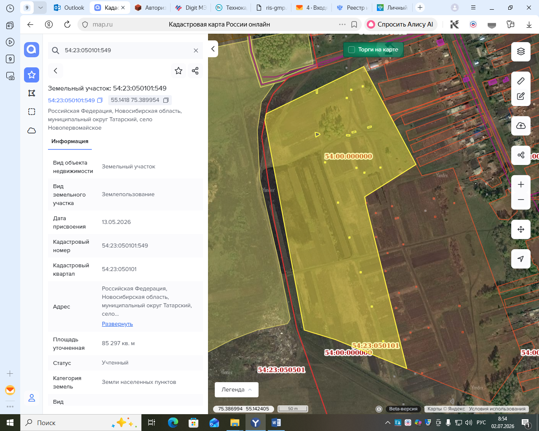The image size is (539, 431).
Task: Click coordinates readout 75.386994 55.142405
Action: [243, 409]
